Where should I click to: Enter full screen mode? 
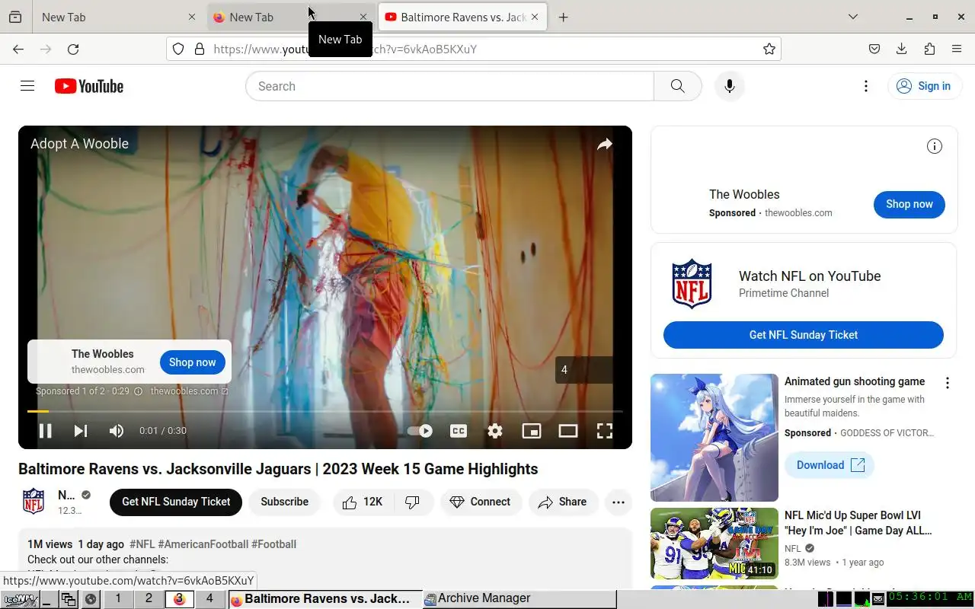pos(605,431)
